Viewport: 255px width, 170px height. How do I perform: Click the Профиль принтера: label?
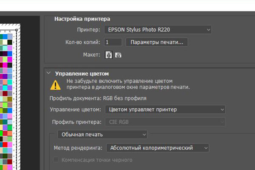coord(77,122)
